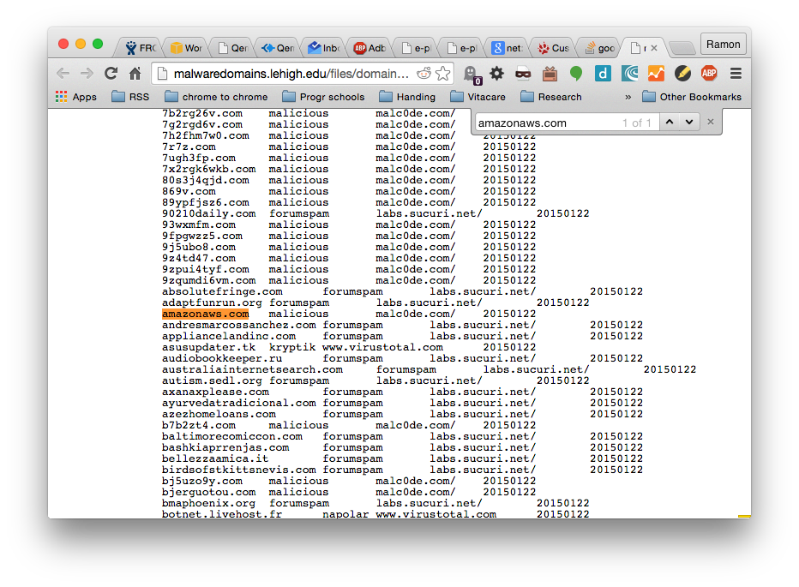Image resolution: width=799 pixels, height=587 pixels.
Task: Open the Research bookmarks folder
Action: 551,97
